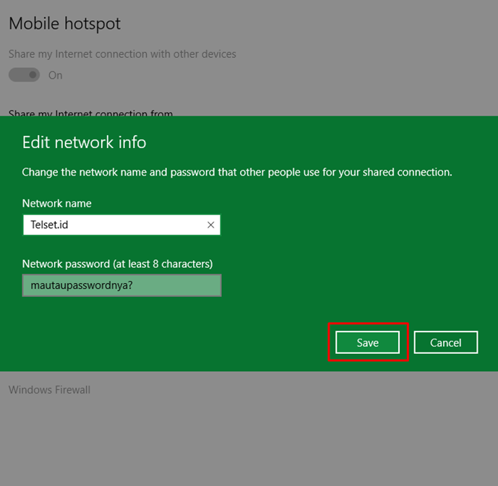
Task: Open the Windows Firewall link
Action: 49,390
